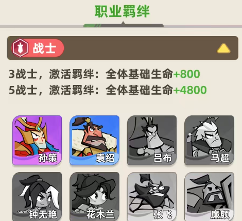Tap the greyed-out 吕布 hero icon
This screenshot has width=242, height=221.
point(152,140)
